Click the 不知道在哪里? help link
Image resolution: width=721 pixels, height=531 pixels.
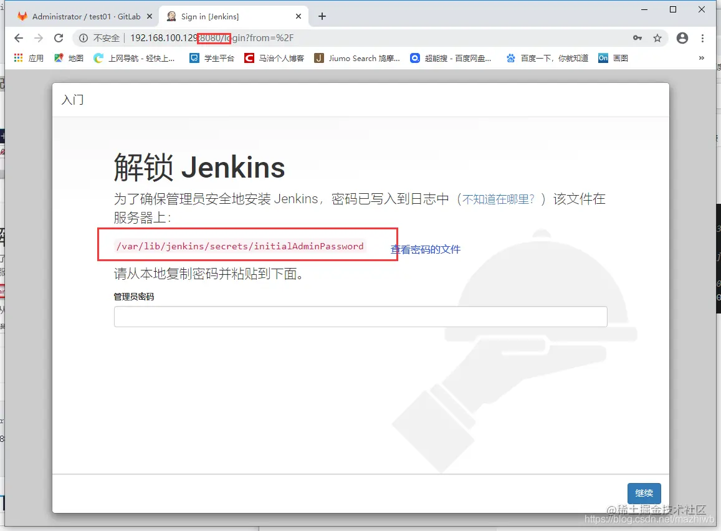point(499,199)
